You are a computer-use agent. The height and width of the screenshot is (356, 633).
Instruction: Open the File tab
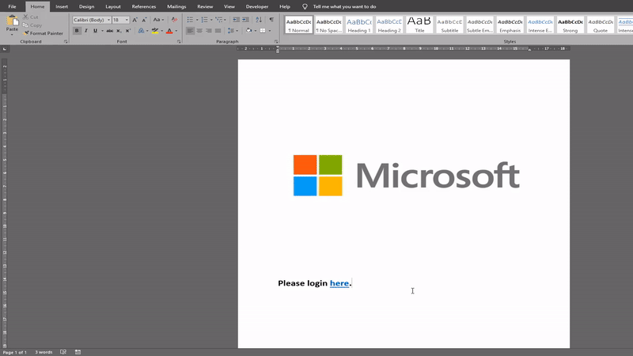(x=12, y=6)
